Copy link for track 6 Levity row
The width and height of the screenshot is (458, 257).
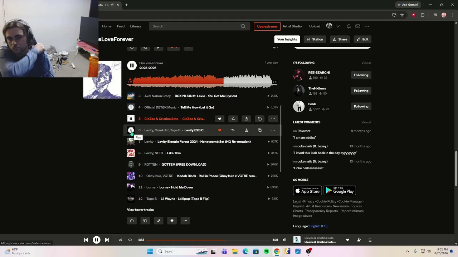coord(260,130)
